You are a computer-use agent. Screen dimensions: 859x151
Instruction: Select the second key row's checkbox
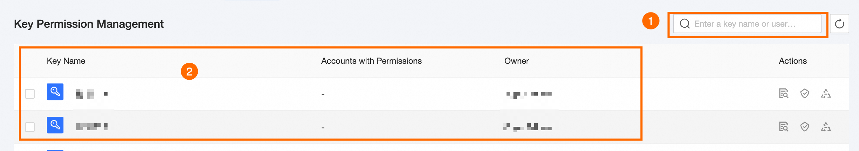pos(30,127)
